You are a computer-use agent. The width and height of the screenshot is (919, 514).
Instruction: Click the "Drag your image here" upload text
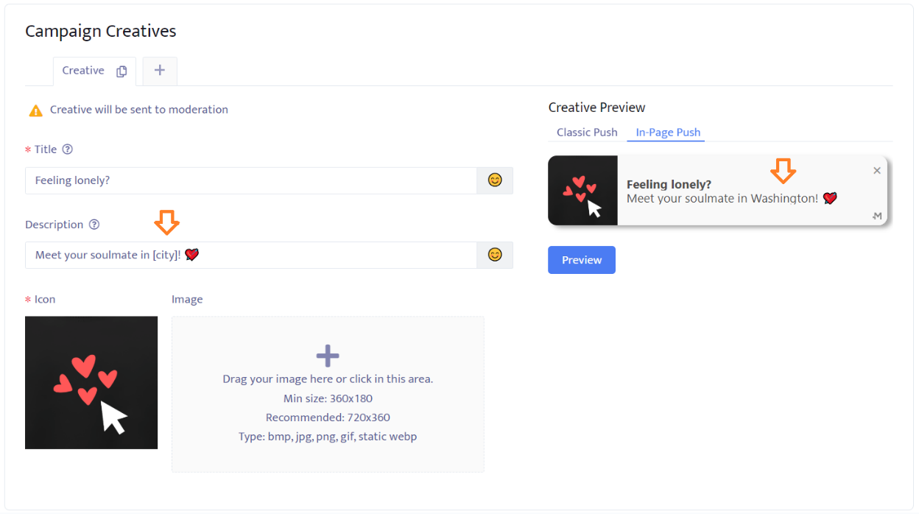click(328, 379)
